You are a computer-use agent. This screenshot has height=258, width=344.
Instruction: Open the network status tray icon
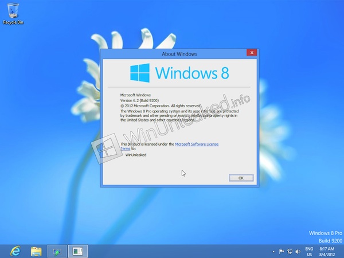[x=290, y=252]
